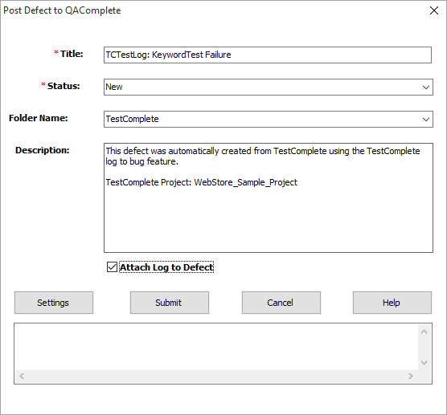Click the log box scroll left arrow
This screenshot has height=415, width=447.
coord(22,376)
